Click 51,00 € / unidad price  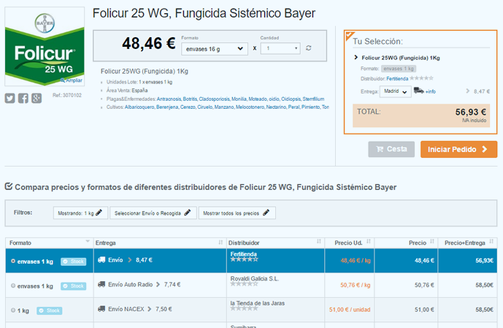tap(350, 310)
